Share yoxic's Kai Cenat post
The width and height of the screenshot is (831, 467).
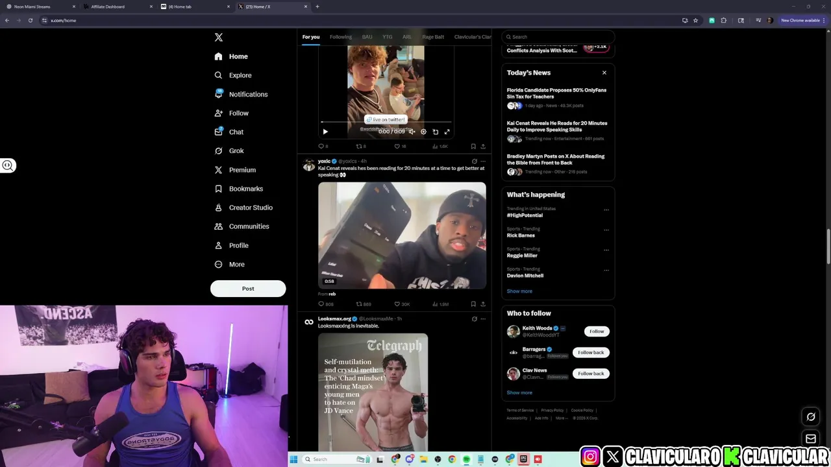coord(483,304)
